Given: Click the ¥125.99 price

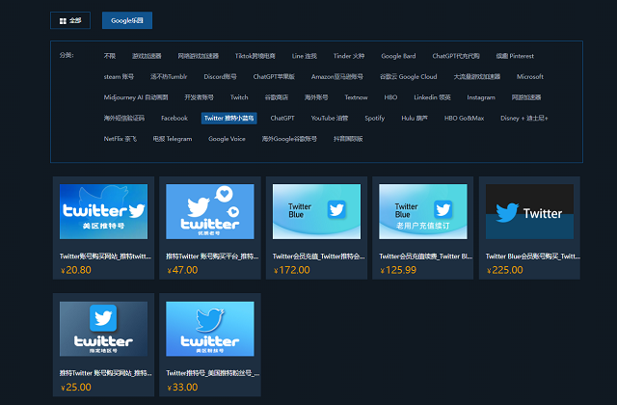Looking at the screenshot, I should pyautogui.click(x=398, y=270).
